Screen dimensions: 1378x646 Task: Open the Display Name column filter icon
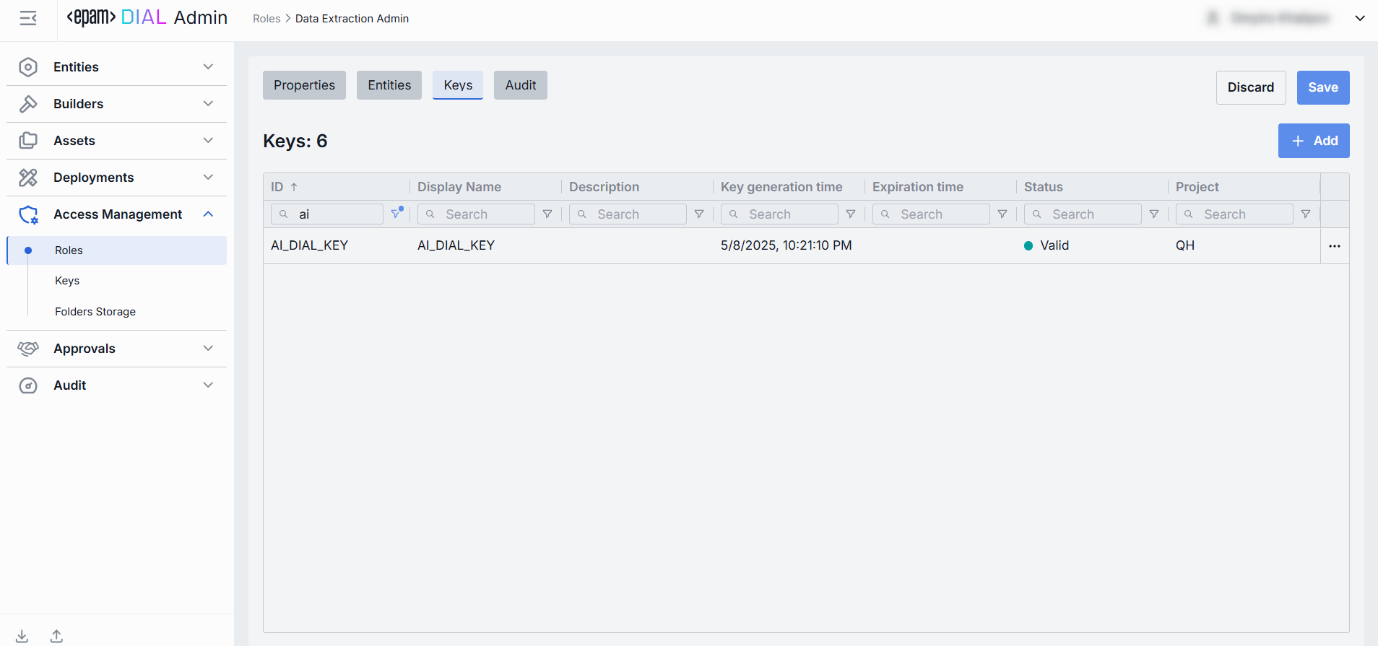tap(547, 214)
